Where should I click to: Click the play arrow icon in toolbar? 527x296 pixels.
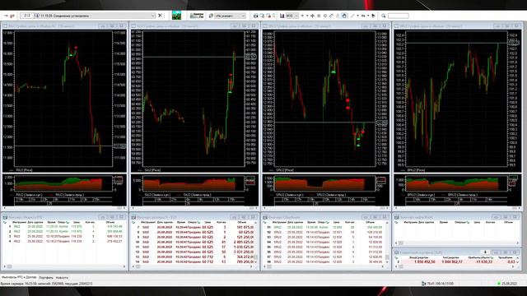coord(373,16)
